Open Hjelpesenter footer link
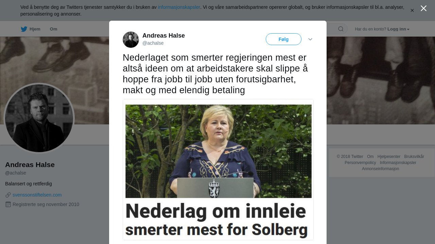 (389, 157)
